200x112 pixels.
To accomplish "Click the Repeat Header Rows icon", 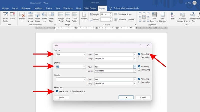I will (182, 17).
